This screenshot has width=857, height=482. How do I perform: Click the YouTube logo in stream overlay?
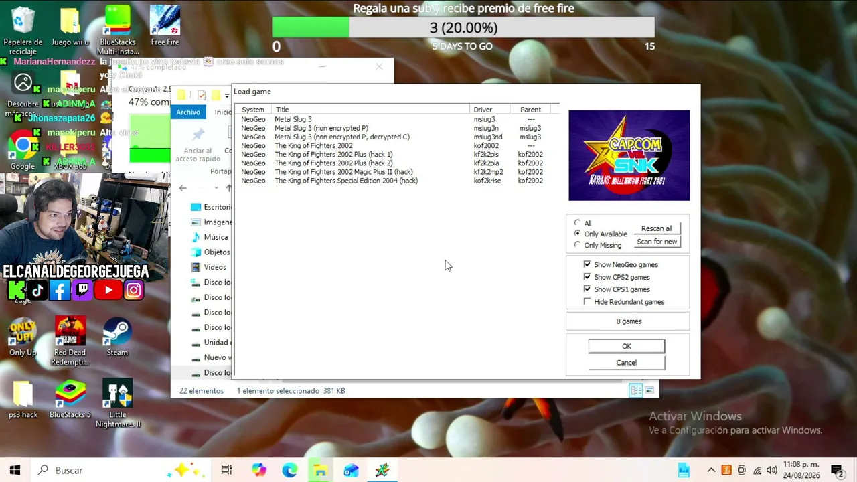point(108,290)
